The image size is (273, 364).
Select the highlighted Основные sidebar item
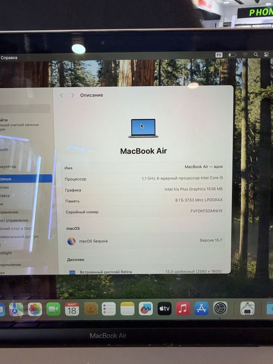(26, 179)
